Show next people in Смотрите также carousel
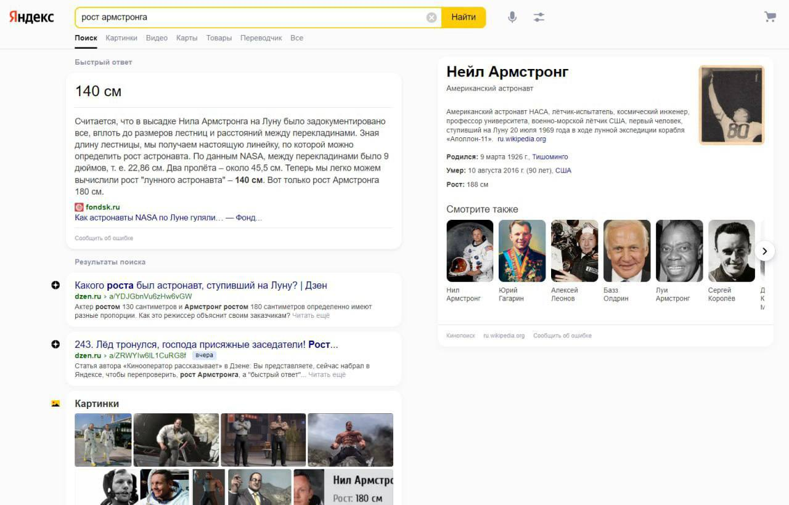 click(764, 251)
